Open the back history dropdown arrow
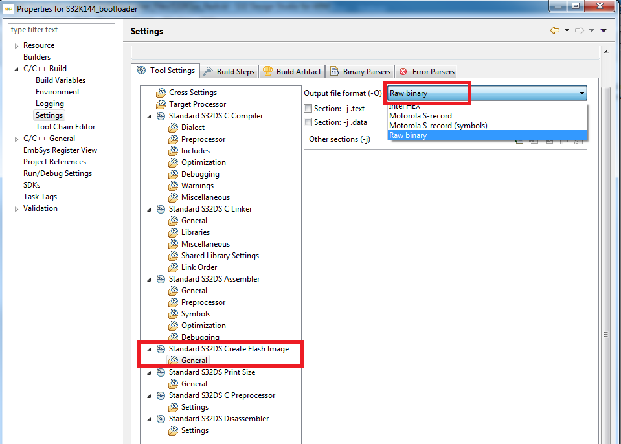This screenshot has height=444, width=621. [567, 30]
